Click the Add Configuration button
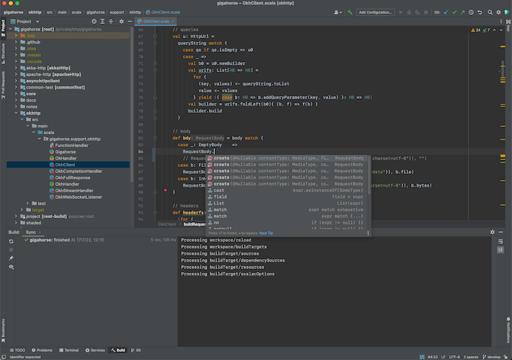The width and height of the screenshot is (512, 360). 375,12
